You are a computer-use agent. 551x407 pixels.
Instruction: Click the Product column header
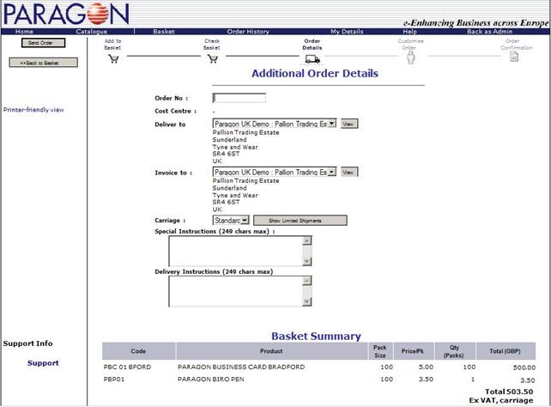click(x=271, y=351)
